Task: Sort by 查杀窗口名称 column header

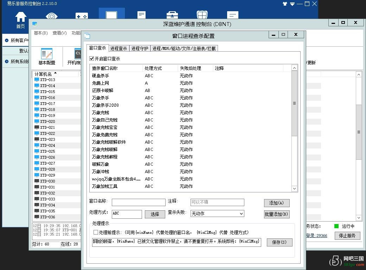Action: click(116, 68)
